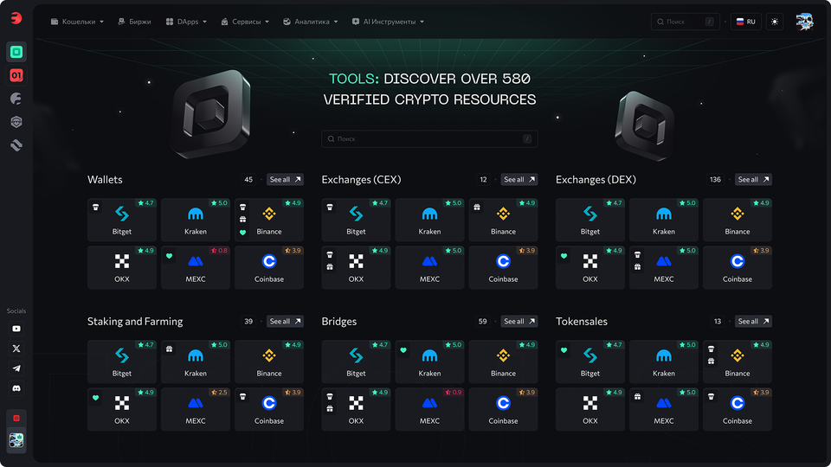Open the Telegram social link
Screen dimensions: 831x467
coord(16,368)
